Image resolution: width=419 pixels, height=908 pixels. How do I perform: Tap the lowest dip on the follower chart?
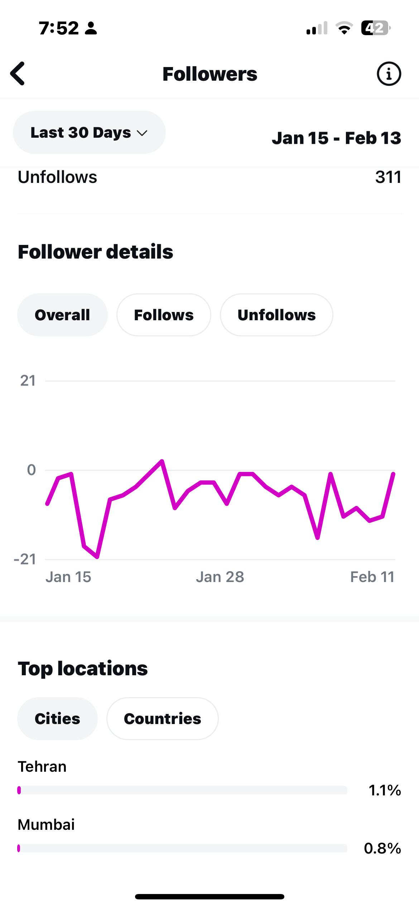(97, 557)
